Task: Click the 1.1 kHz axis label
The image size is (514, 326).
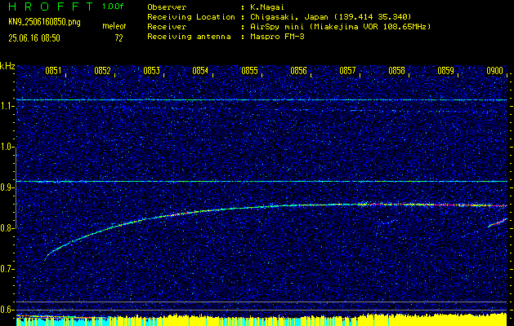Action: click(x=7, y=106)
